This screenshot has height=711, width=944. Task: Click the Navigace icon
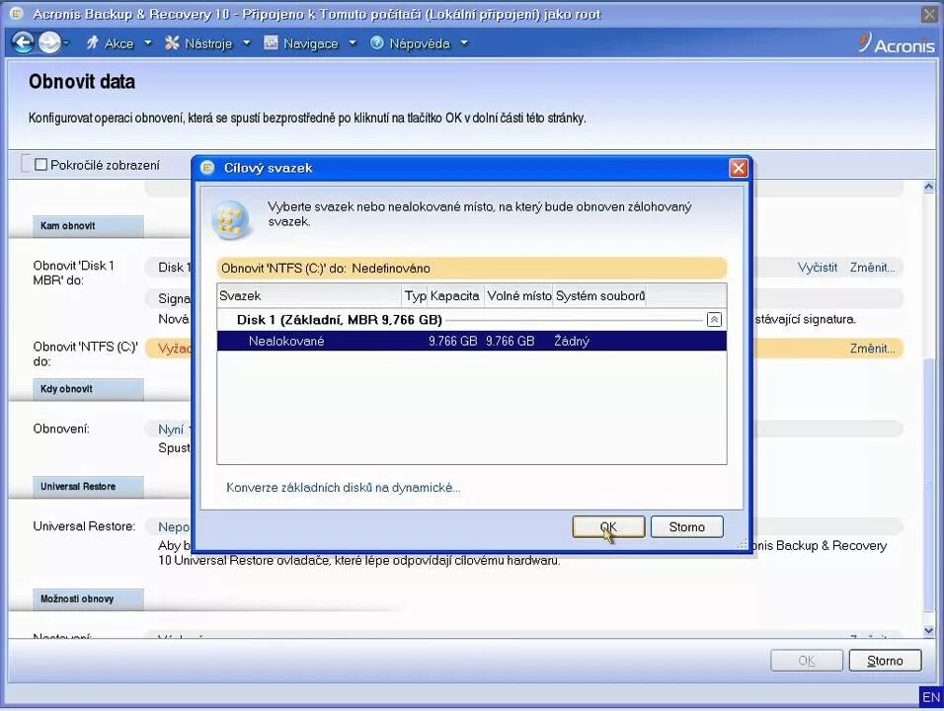point(271,42)
